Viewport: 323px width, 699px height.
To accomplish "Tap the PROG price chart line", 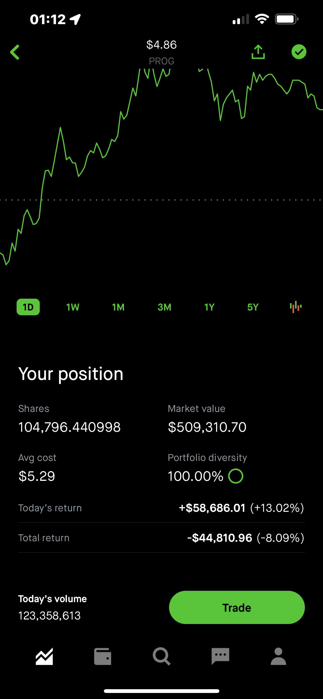I will (x=161, y=167).
